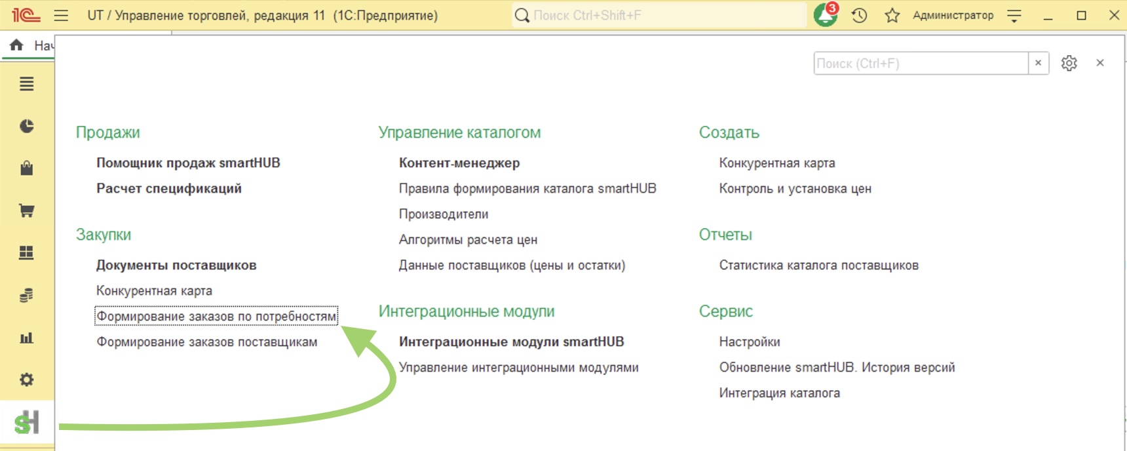Click the Интеграционные модули heading
This screenshot has height=451, width=1127.
click(x=467, y=311)
